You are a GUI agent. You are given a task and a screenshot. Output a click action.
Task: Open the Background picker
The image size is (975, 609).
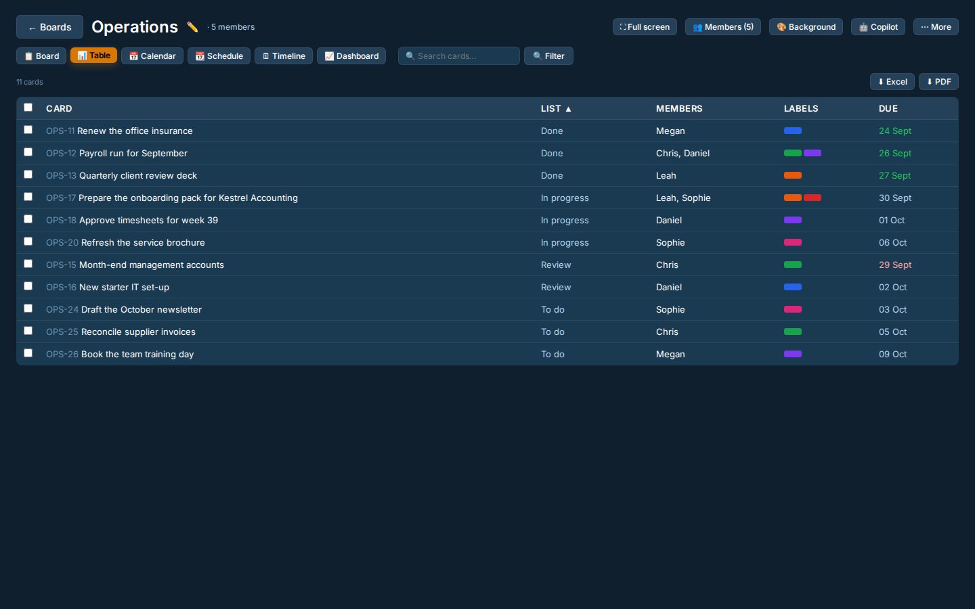(806, 27)
